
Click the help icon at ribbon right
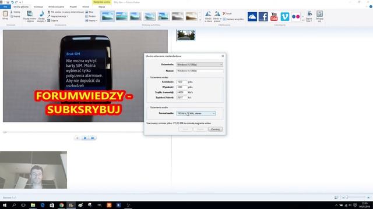click(371, 6)
